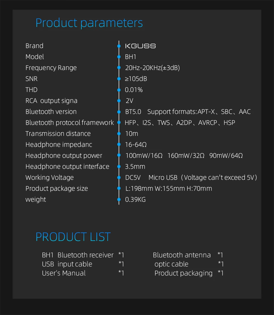Click the KGUSS brand logo

click(140, 46)
